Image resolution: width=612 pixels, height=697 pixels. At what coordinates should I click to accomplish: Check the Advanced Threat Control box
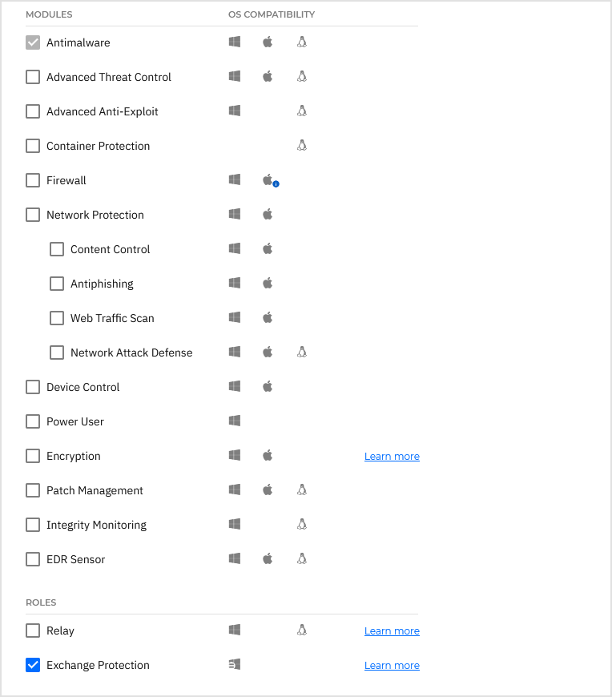coord(33,77)
